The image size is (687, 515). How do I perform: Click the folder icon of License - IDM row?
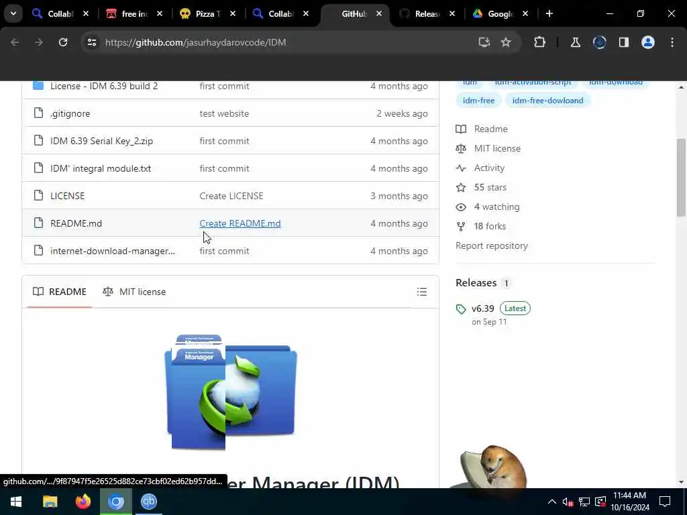[x=38, y=85]
